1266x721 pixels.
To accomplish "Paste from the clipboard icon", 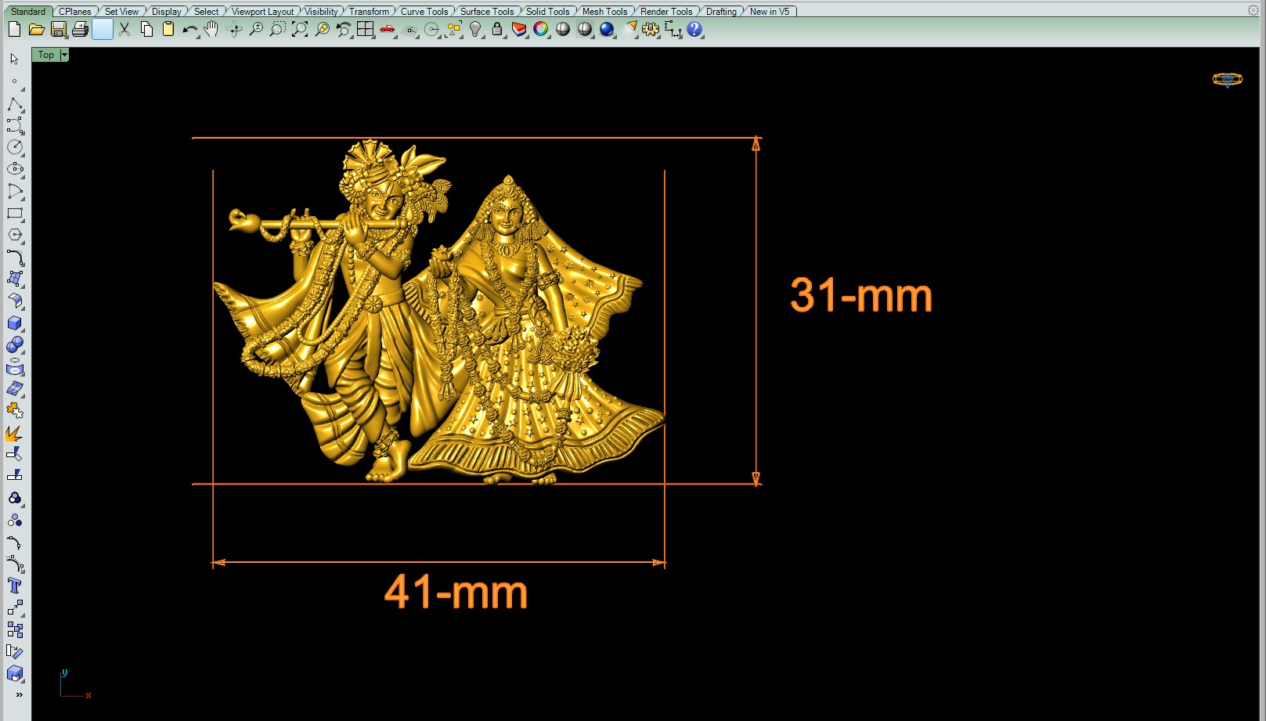I will coord(168,30).
